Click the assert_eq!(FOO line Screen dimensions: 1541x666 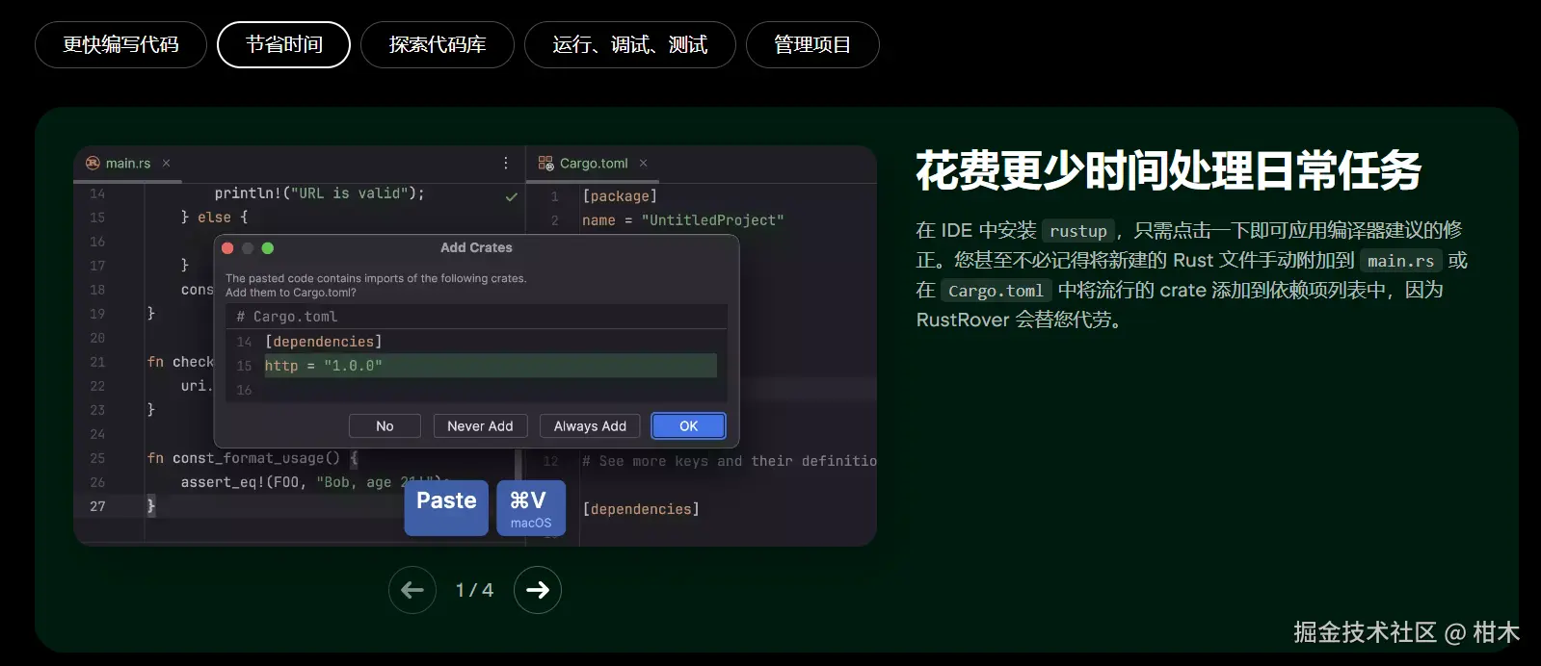click(x=316, y=482)
